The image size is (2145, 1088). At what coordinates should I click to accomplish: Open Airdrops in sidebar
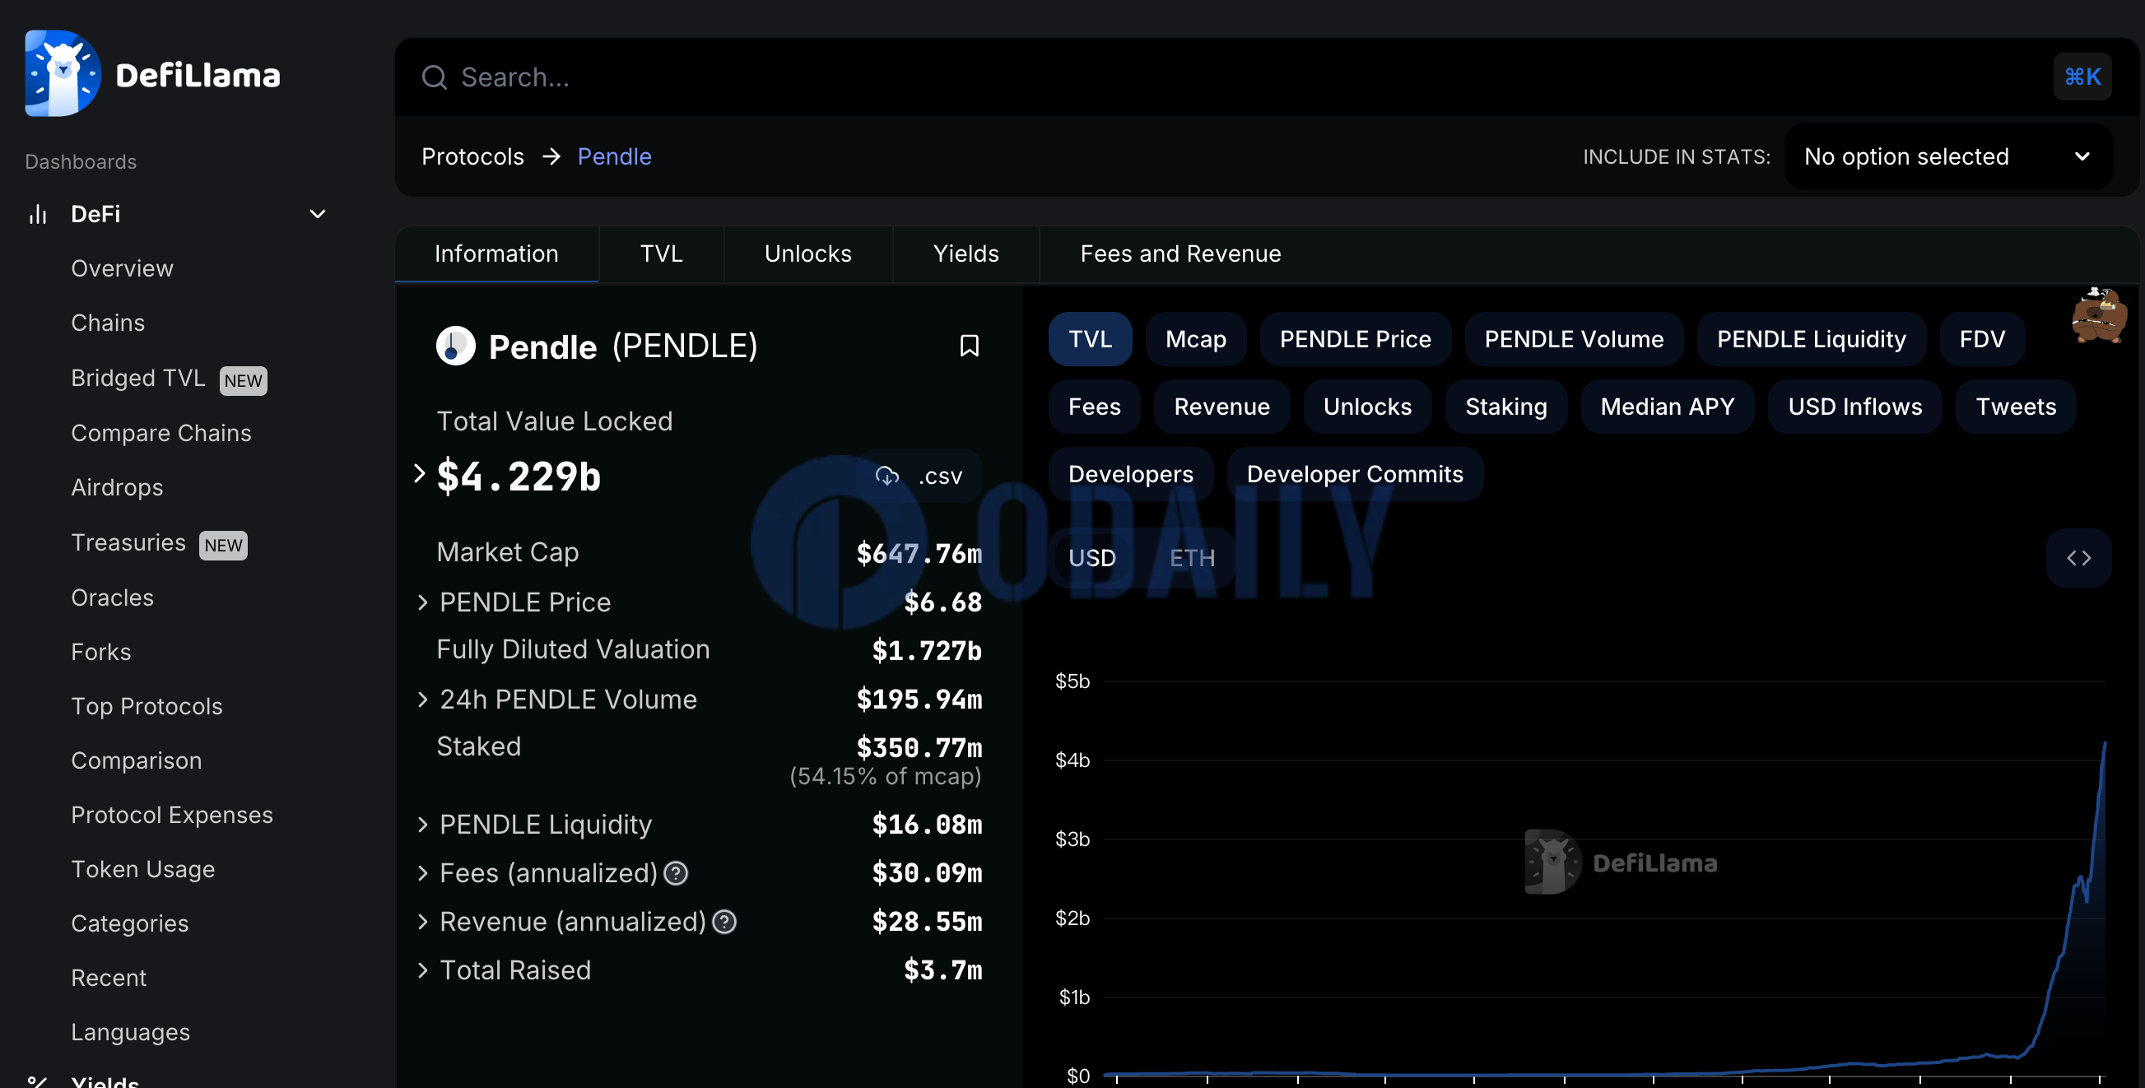pyautogui.click(x=117, y=488)
